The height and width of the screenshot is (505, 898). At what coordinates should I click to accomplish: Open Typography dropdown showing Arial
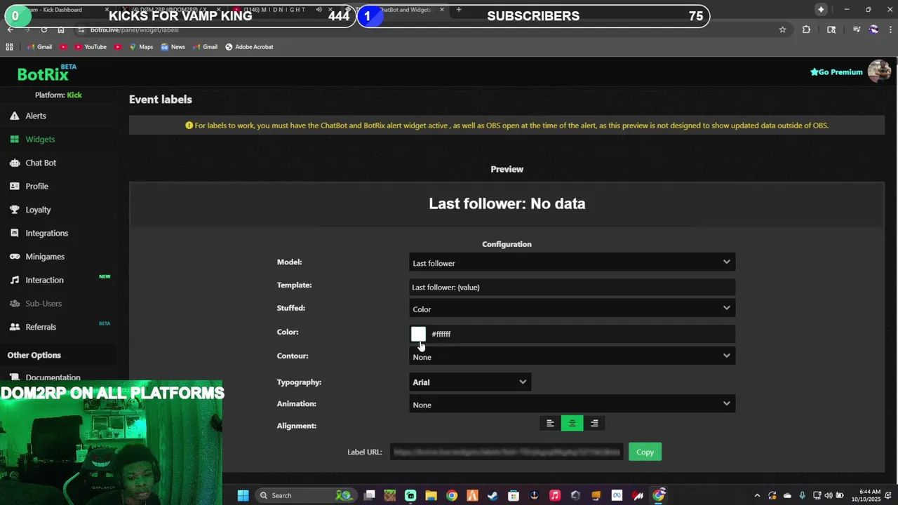470,382
